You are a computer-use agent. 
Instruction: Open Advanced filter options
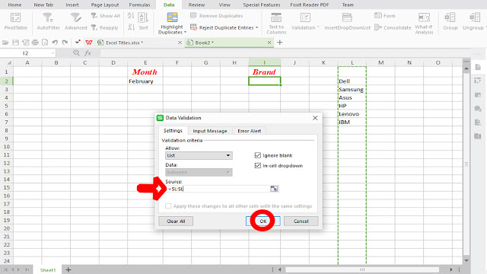76,21
